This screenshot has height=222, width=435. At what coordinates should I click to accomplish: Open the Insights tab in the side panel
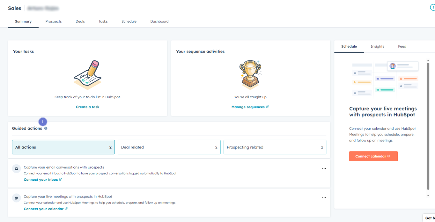pyautogui.click(x=377, y=46)
